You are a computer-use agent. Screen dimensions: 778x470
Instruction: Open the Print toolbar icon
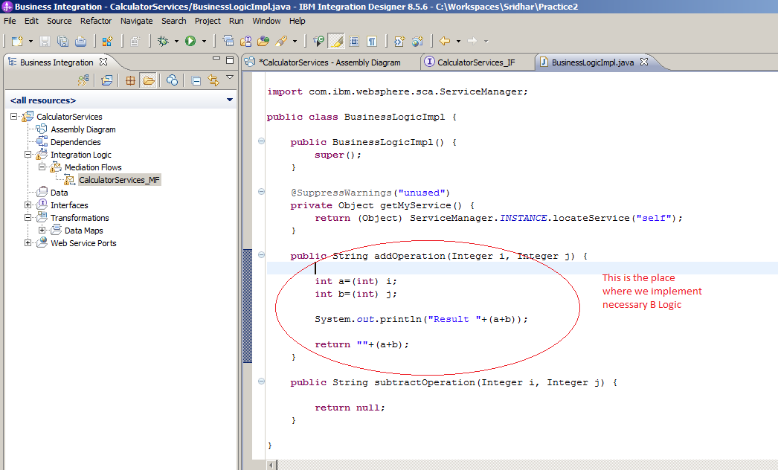coord(81,41)
